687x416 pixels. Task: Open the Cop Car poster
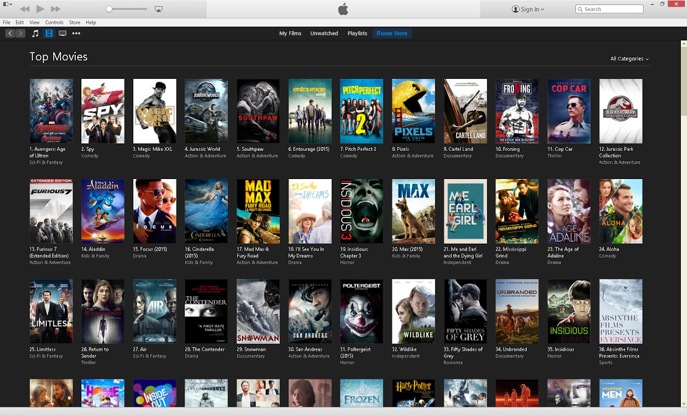click(x=569, y=111)
